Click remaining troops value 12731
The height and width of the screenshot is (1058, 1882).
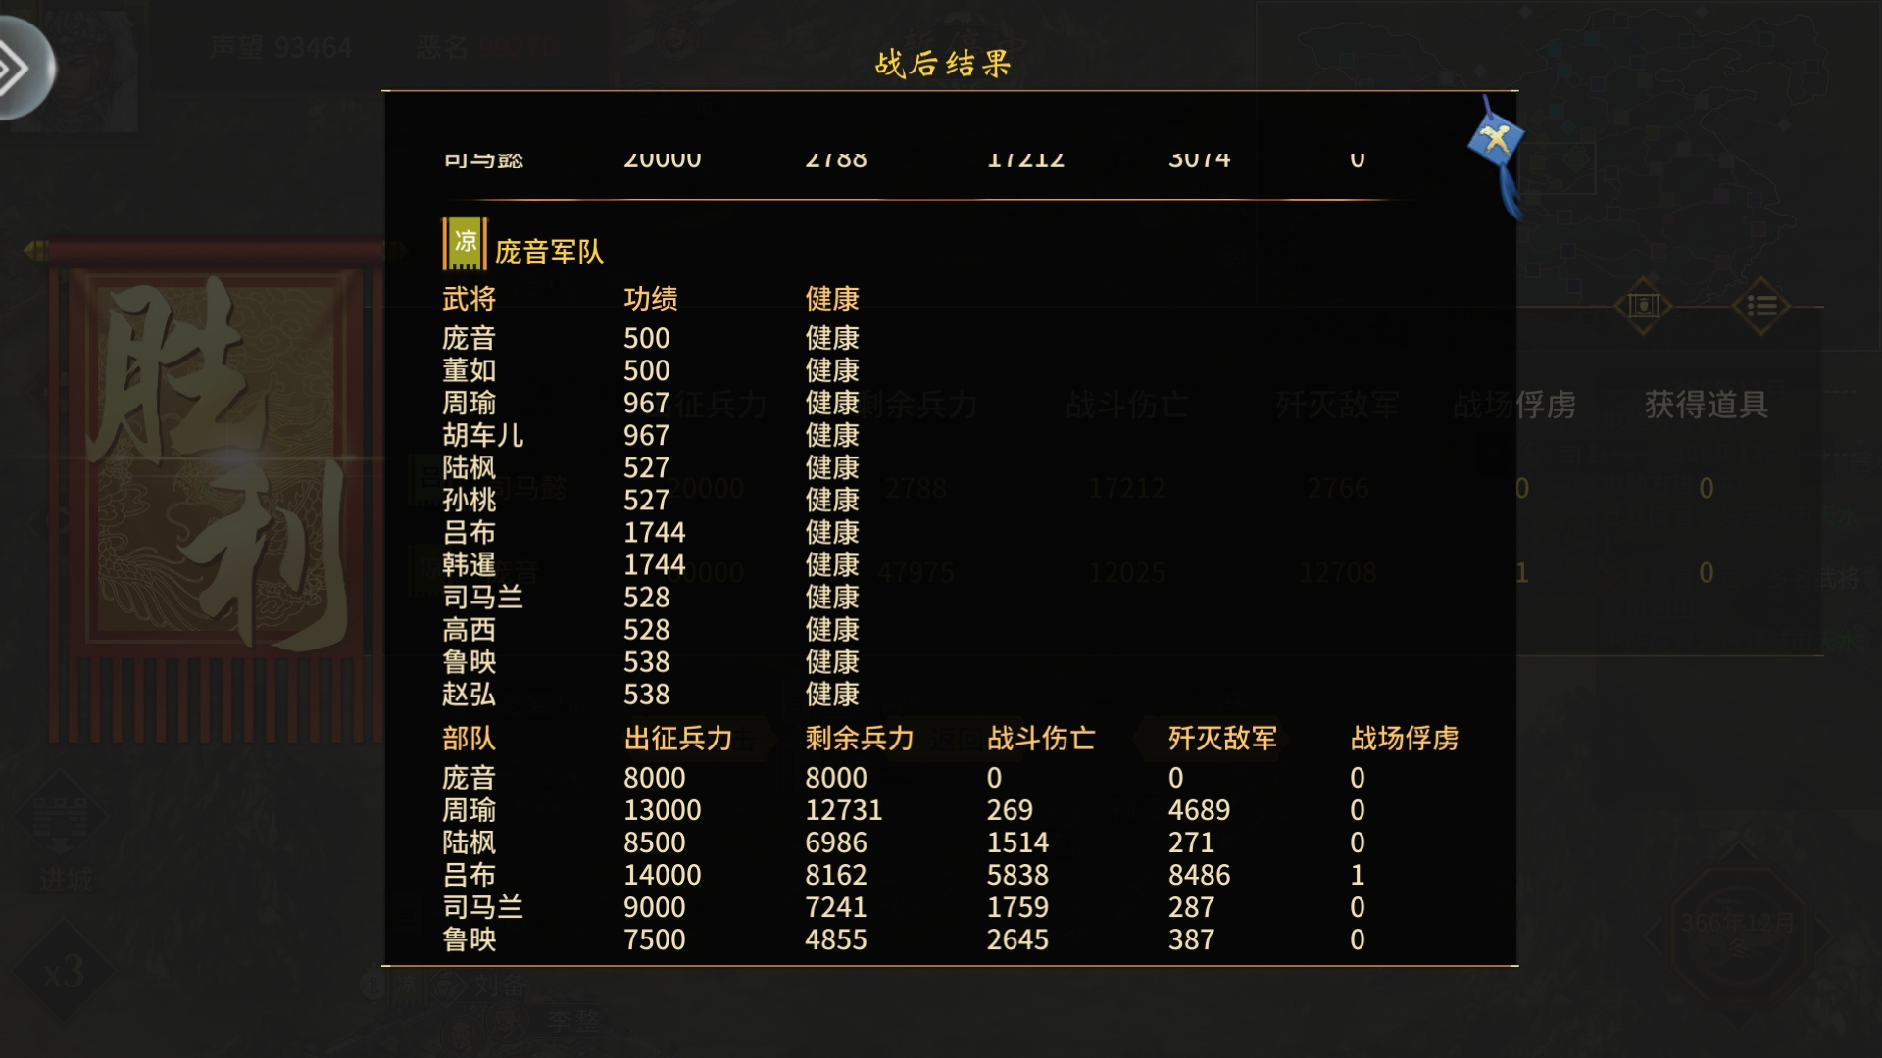click(x=844, y=810)
